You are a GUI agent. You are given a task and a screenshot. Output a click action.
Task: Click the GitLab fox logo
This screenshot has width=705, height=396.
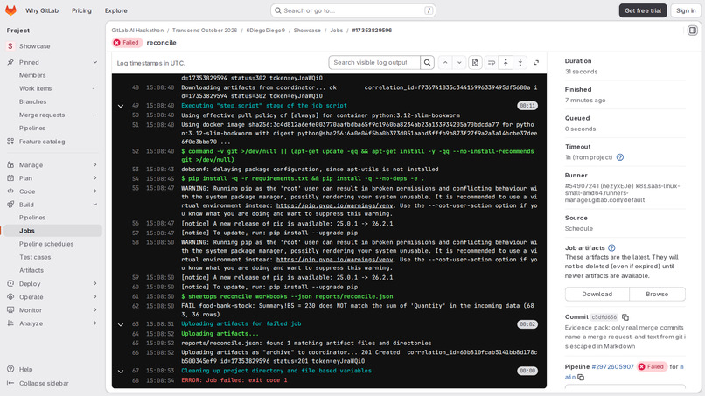(10, 10)
